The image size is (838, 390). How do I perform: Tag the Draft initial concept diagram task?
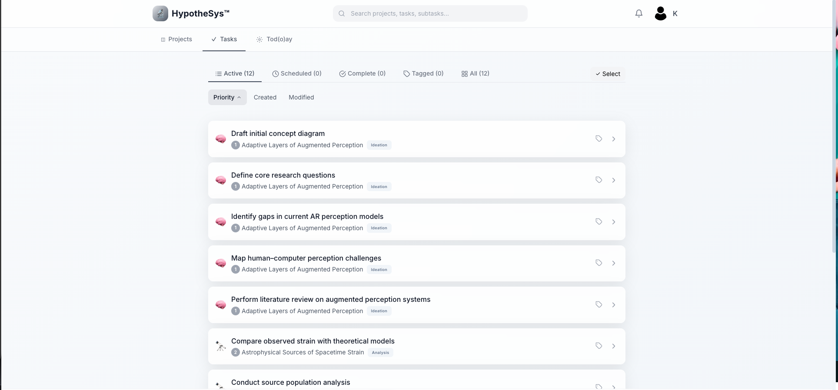click(599, 139)
